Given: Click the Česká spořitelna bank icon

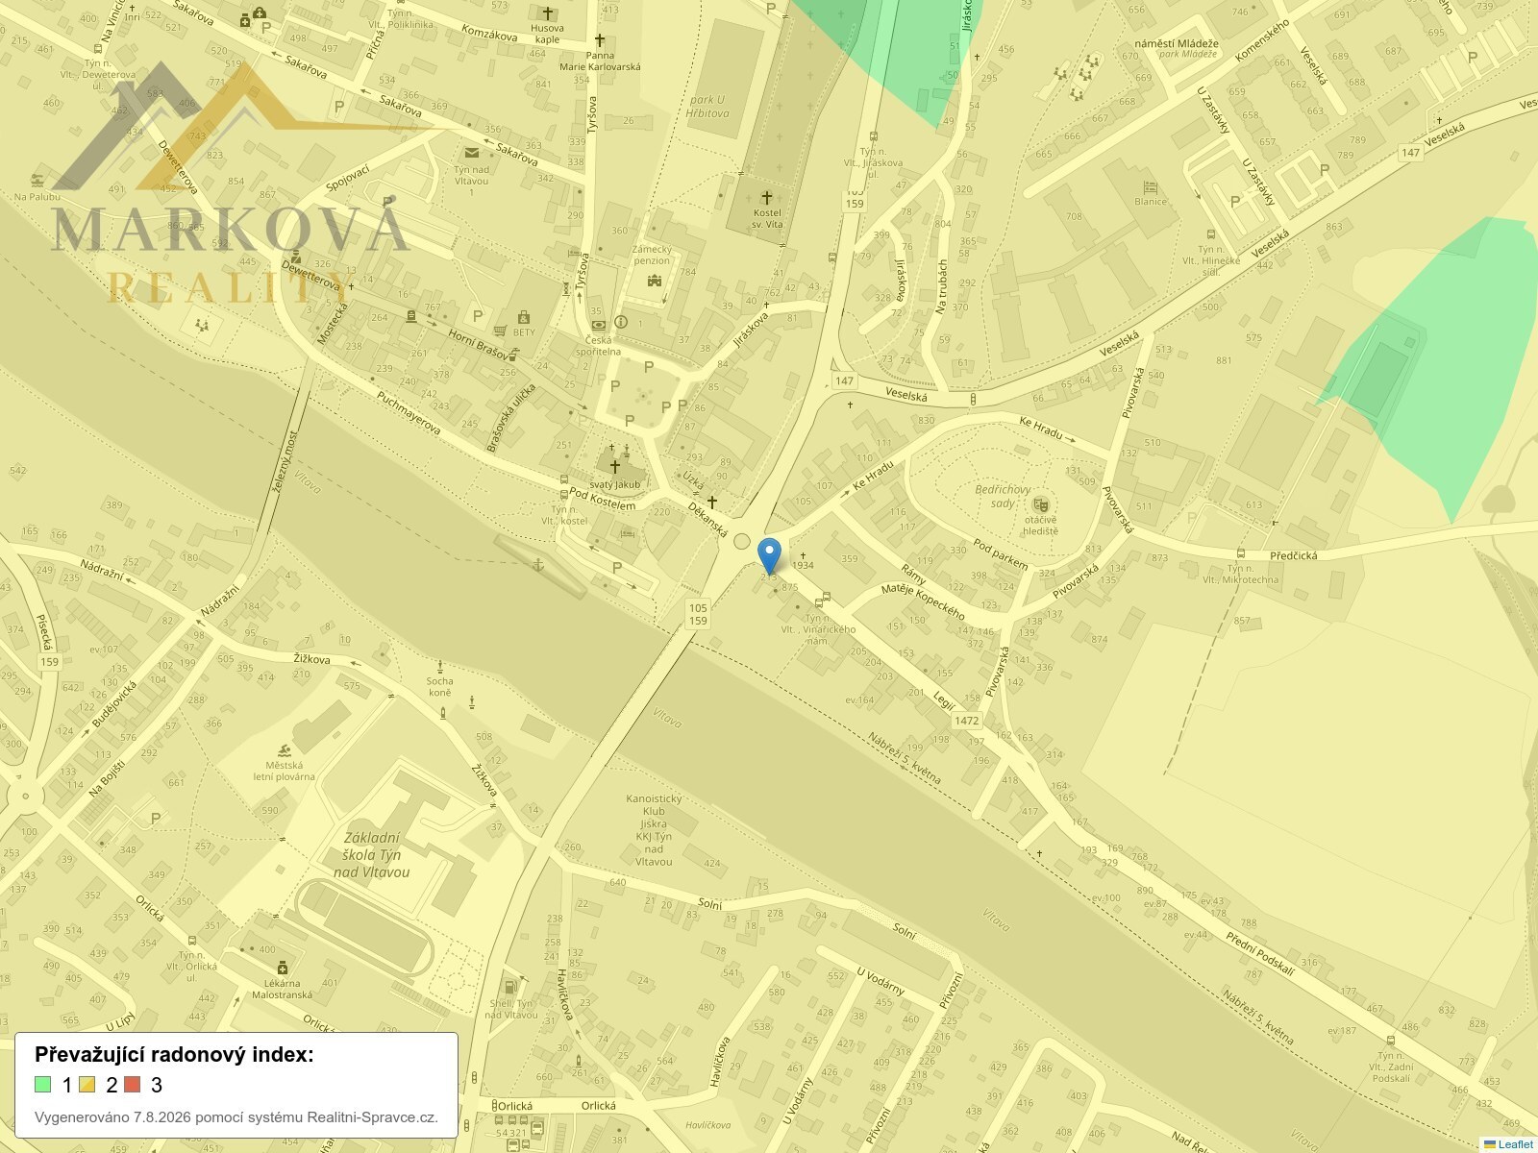Looking at the screenshot, I should point(599,325).
